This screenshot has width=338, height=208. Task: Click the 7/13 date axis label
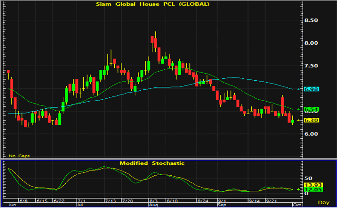click(110, 201)
